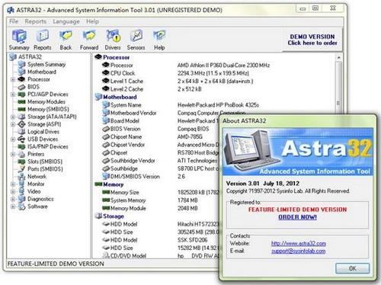Select the Network tree icon

click(22, 177)
